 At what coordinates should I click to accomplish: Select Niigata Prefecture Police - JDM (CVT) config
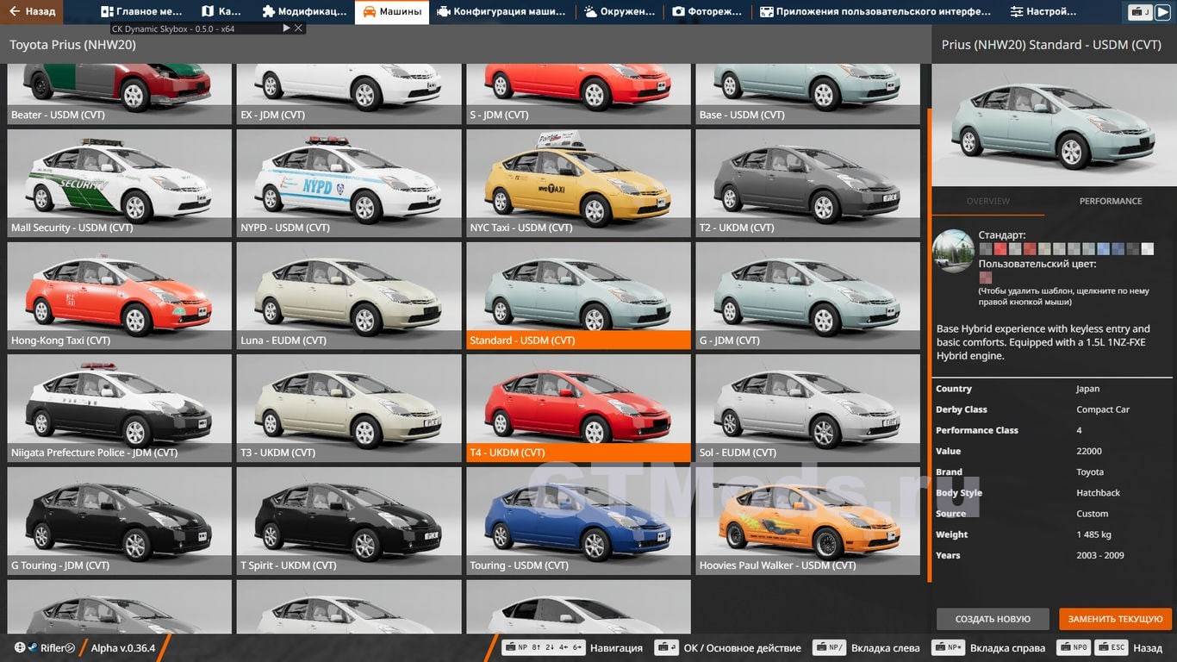click(x=120, y=408)
